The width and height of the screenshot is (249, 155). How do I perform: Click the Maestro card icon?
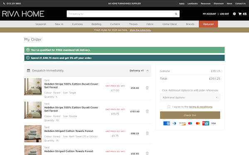(x=190, y=123)
